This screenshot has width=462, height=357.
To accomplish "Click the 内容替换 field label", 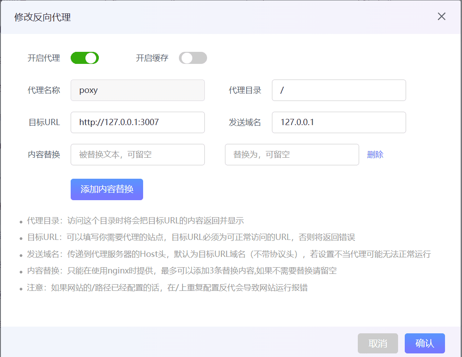I will click(x=44, y=155).
